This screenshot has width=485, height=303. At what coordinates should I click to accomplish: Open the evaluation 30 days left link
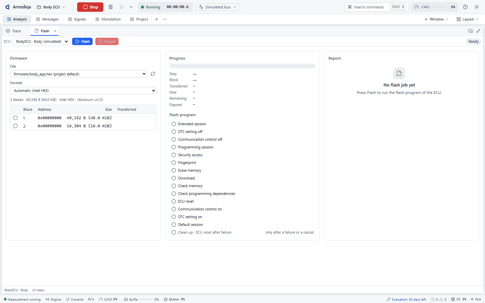point(406,299)
